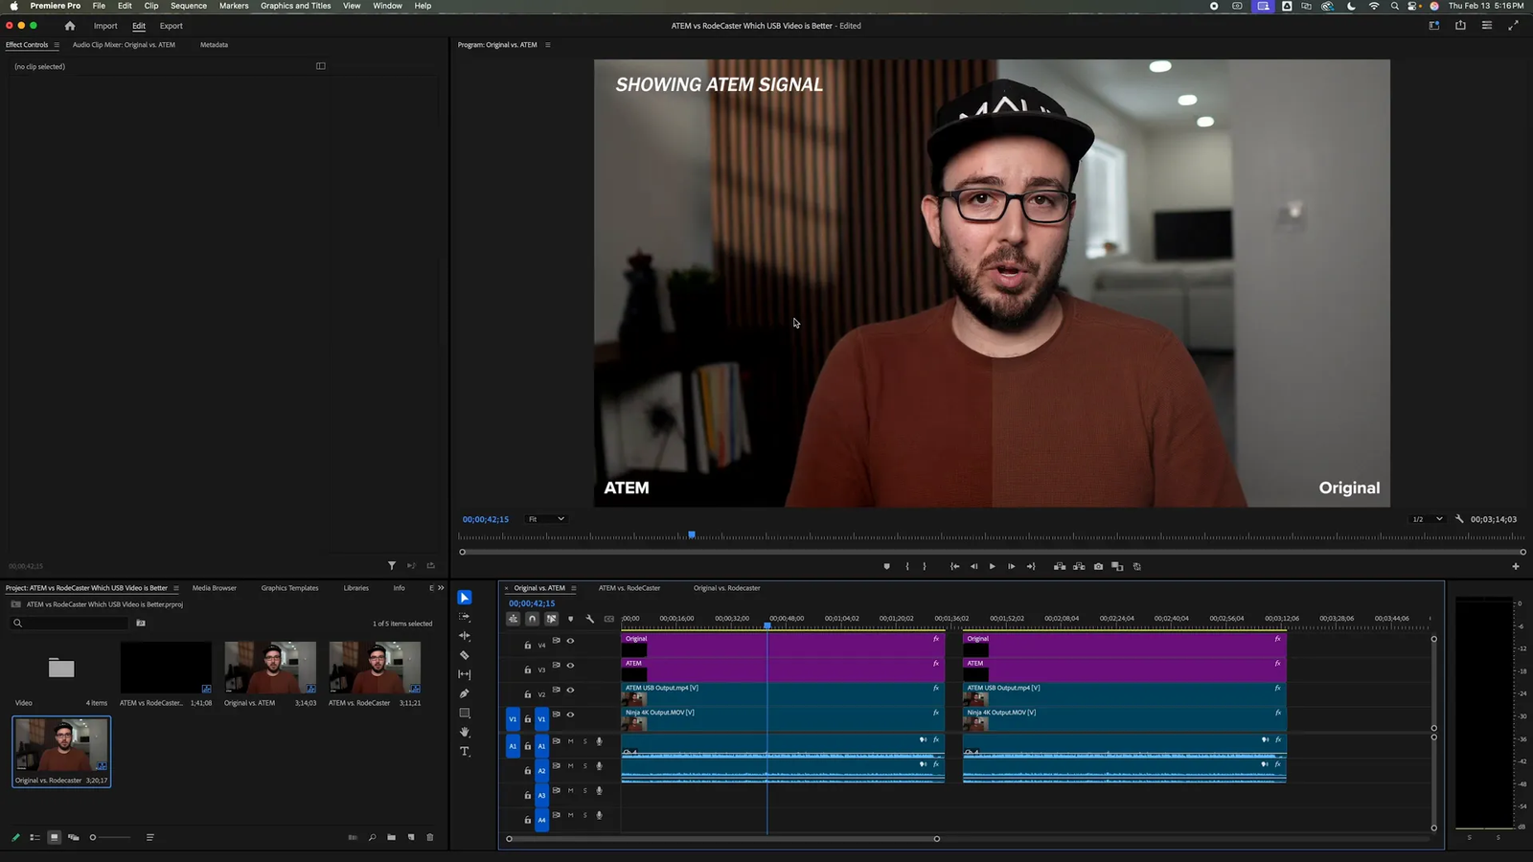Open the zoom level Fit dropdown
This screenshot has height=862, width=1533.
[546, 519]
